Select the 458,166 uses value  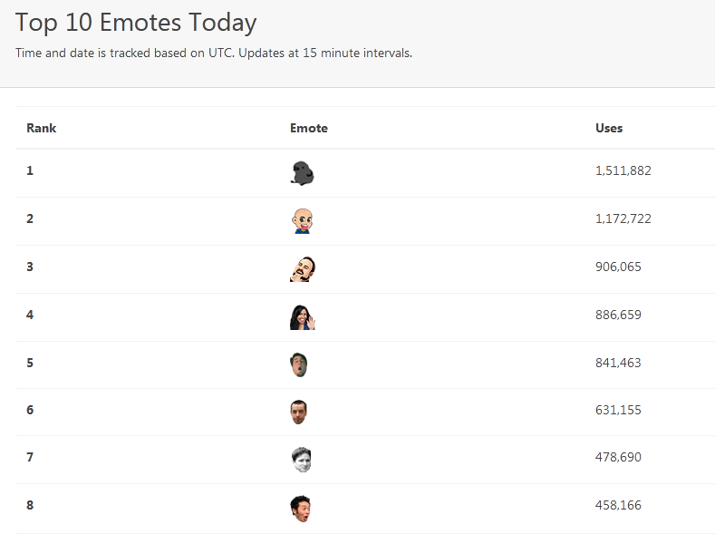pos(618,505)
